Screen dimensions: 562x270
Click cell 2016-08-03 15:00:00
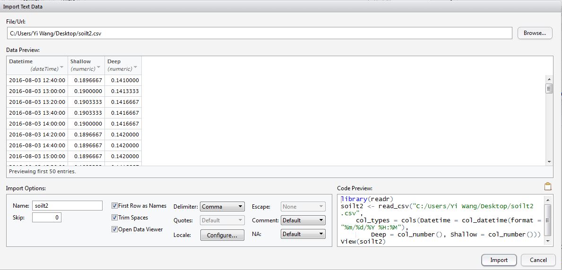[37, 157]
